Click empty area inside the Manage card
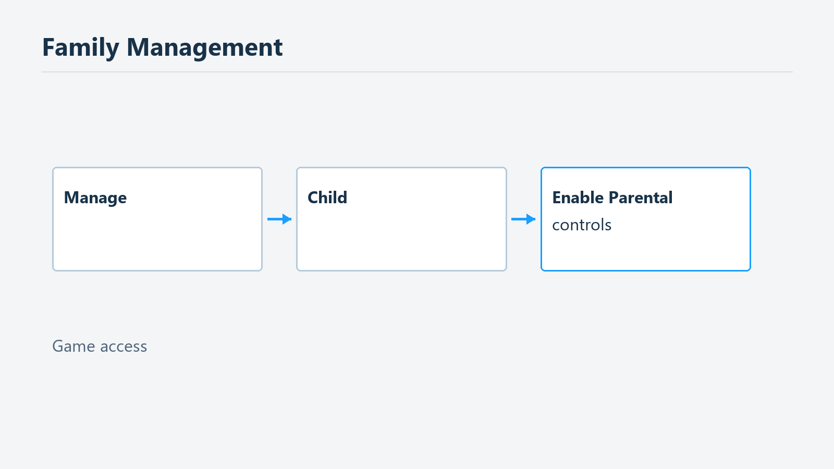Image resolution: width=834 pixels, height=469 pixels. [x=157, y=242]
